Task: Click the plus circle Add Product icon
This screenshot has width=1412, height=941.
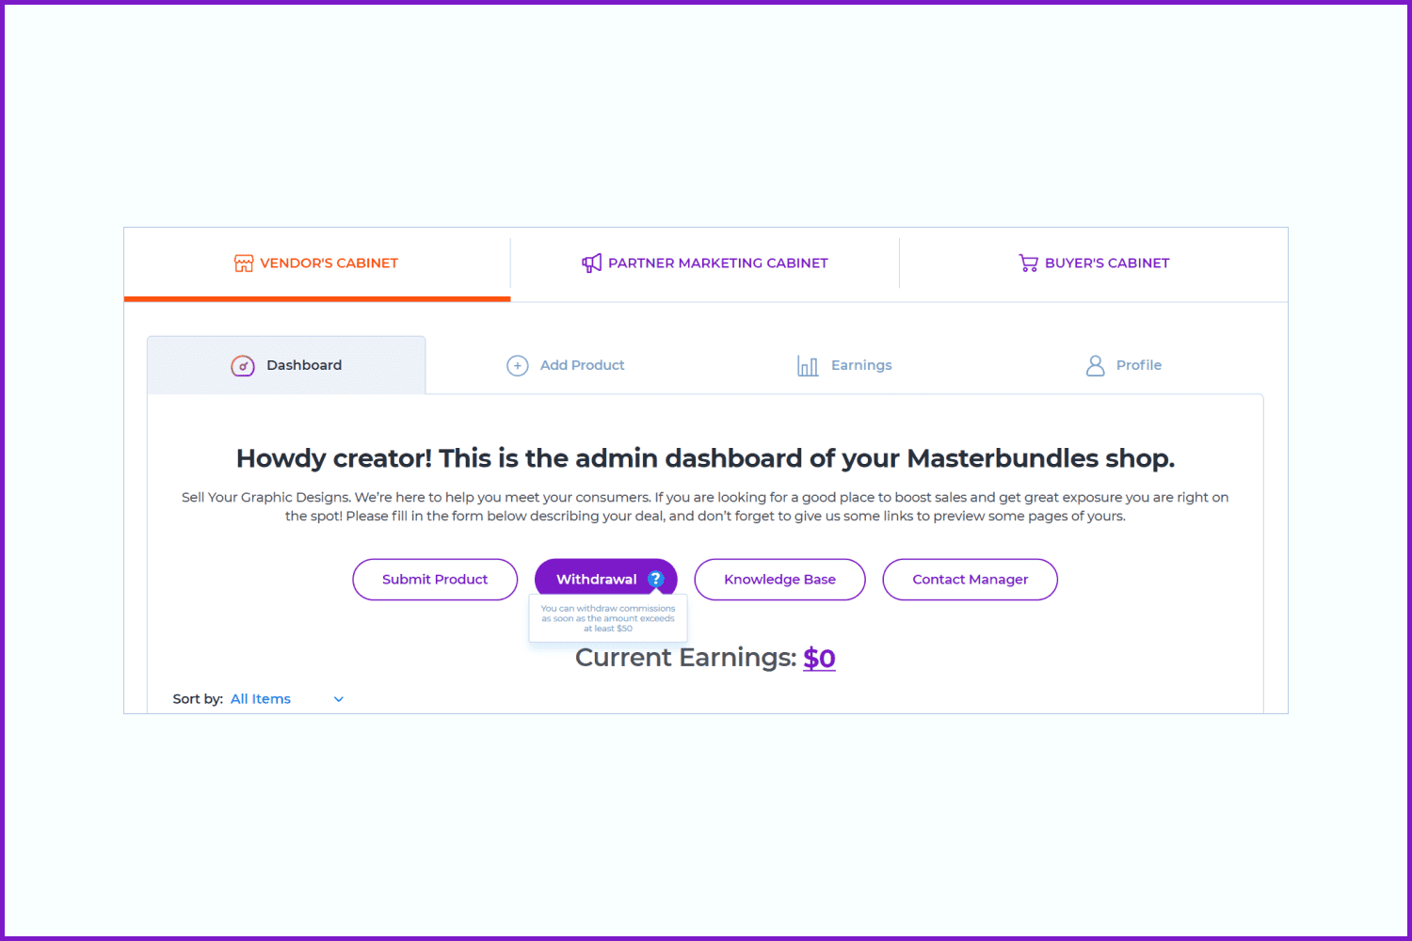Action: [x=518, y=366]
